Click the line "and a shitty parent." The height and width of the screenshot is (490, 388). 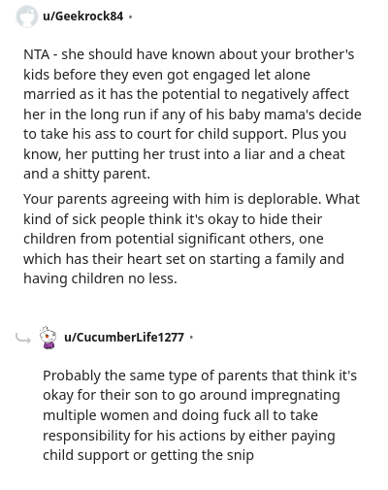point(86,175)
